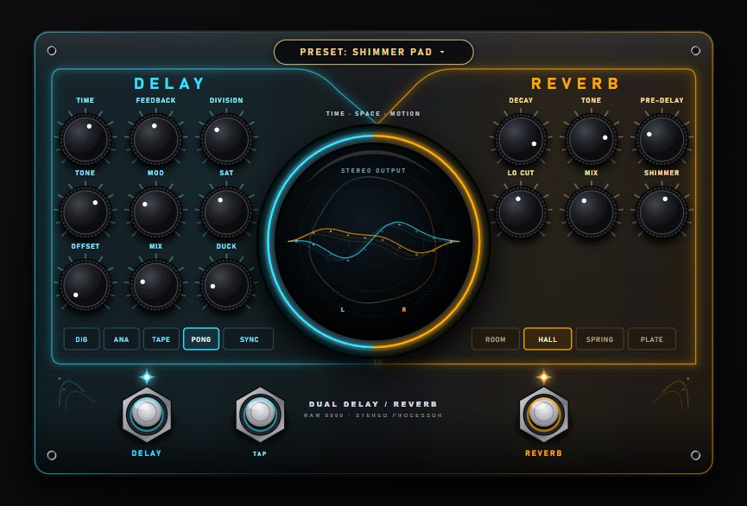Click the 'STEREO OUTPUT' label
Image resolution: width=747 pixels, height=506 pixels.
[x=373, y=170]
